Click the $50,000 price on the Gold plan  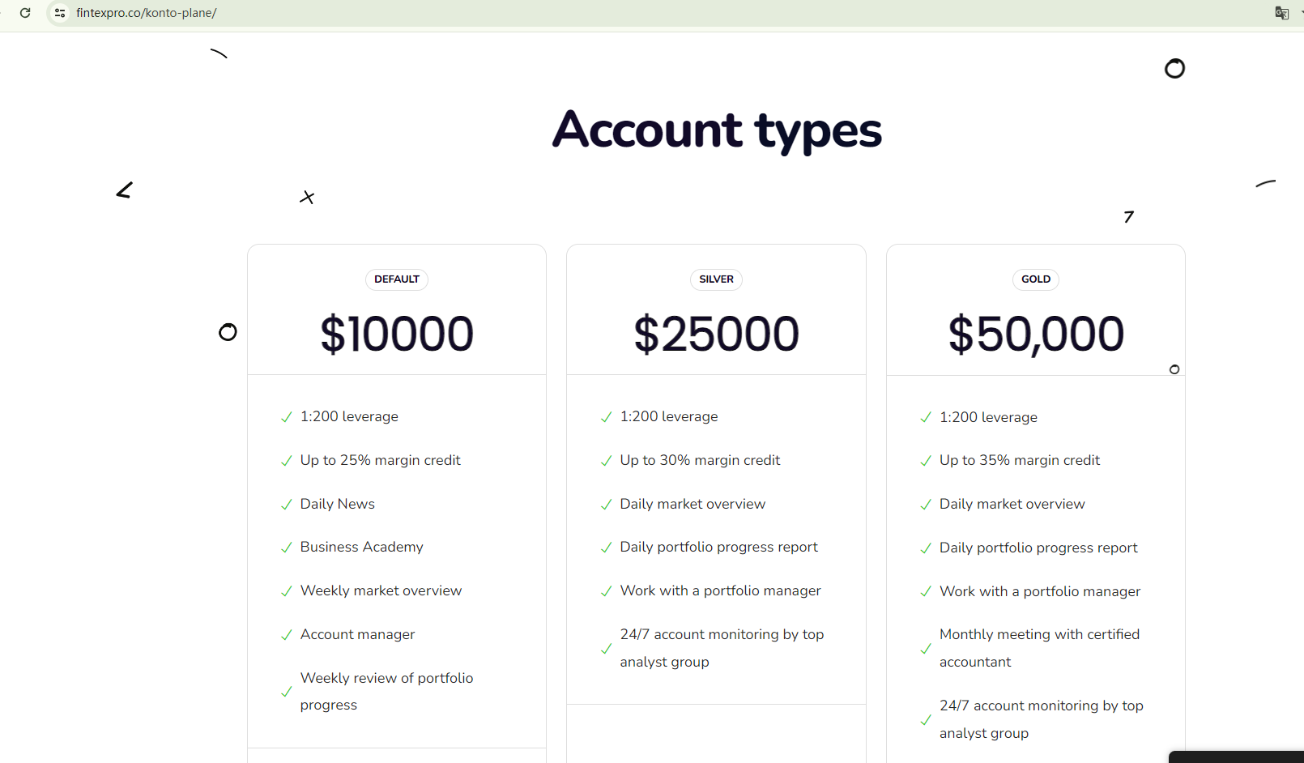point(1036,334)
